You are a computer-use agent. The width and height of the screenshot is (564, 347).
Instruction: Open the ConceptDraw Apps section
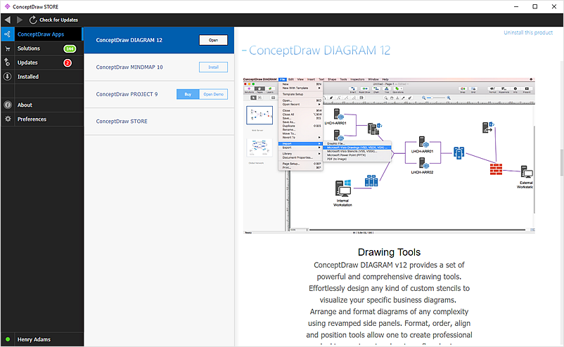tap(41, 34)
